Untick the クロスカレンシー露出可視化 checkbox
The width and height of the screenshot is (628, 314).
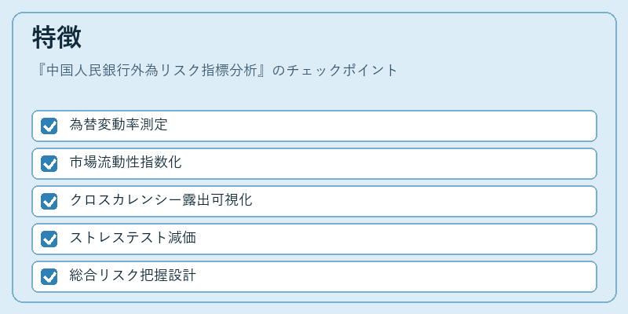pyautogui.click(x=49, y=201)
